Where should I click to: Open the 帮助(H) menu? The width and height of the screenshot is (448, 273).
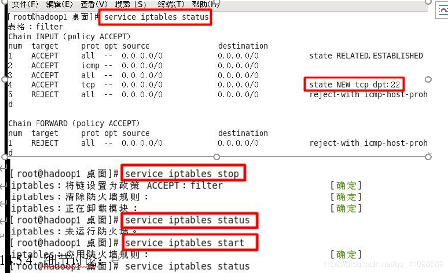click(206, 4)
